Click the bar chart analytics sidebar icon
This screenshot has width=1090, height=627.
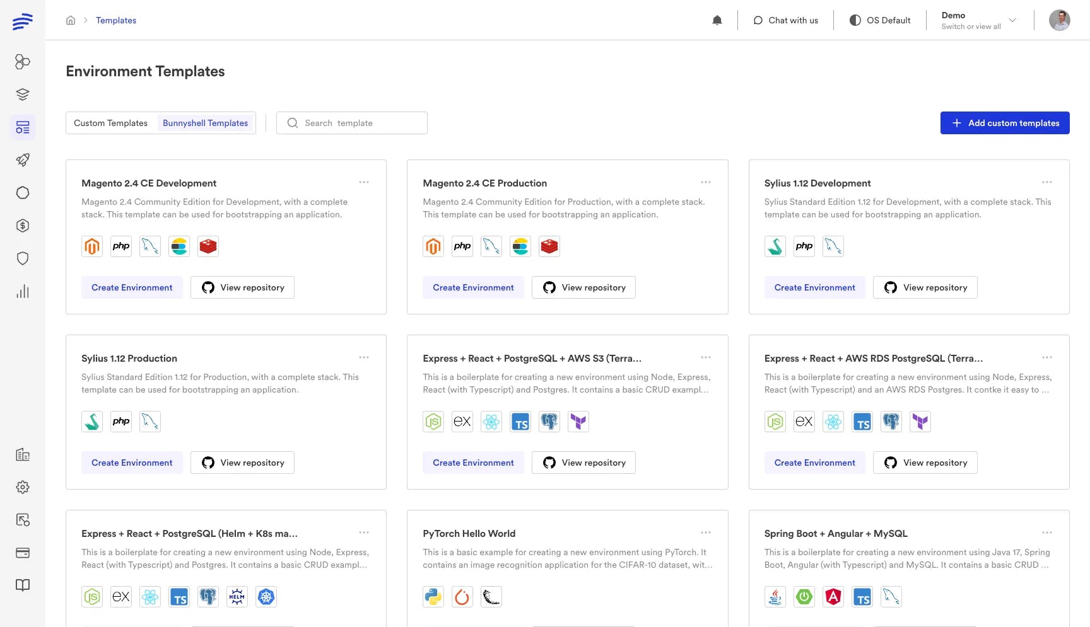coord(23,291)
